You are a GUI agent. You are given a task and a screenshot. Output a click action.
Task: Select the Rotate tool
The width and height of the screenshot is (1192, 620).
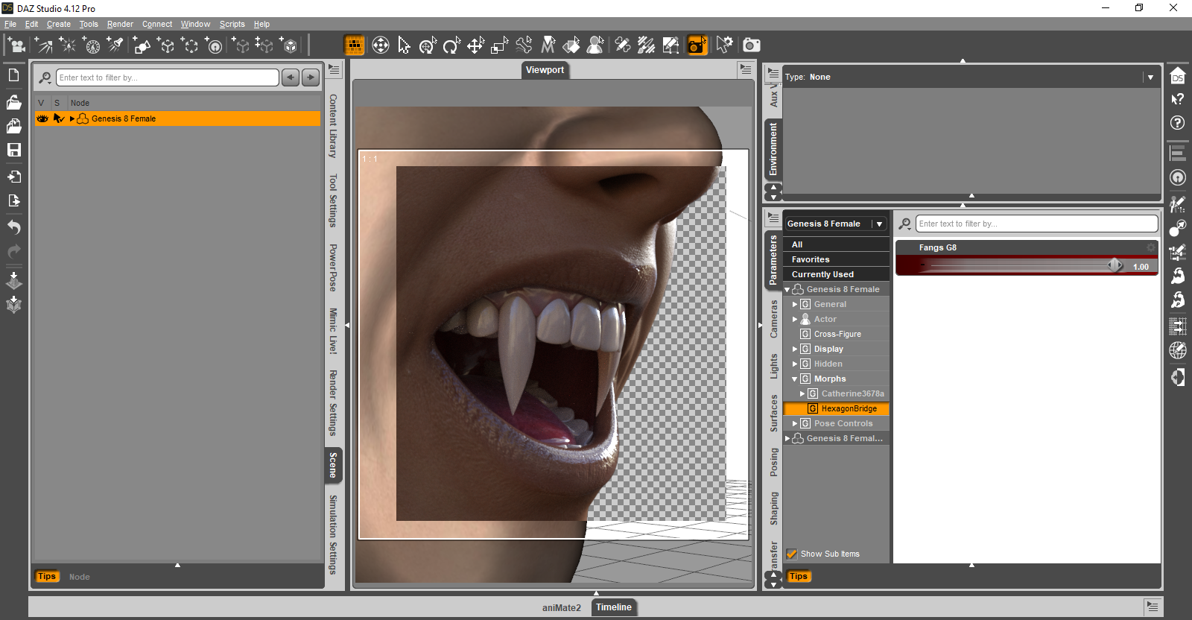click(x=451, y=45)
